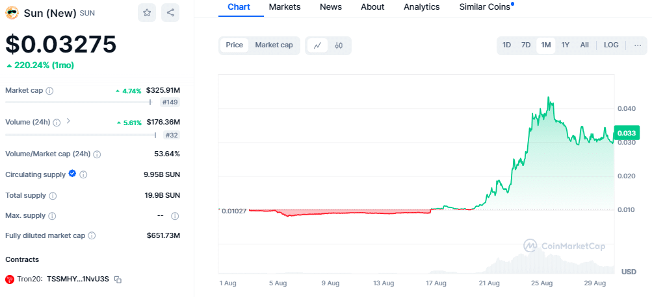This screenshot has height=297, width=652.
Task: Click the SUN ticker symbol text
Action: tap(87, 13)
